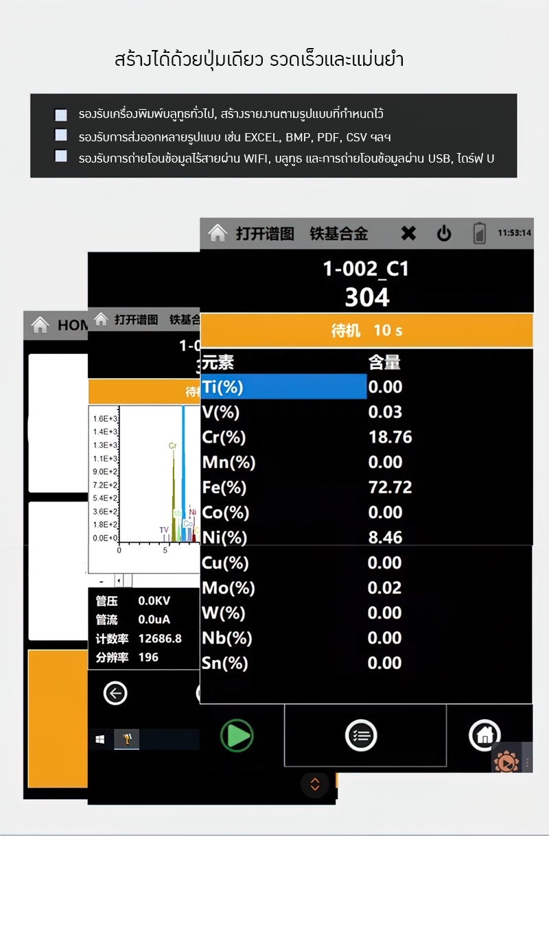Expand the orange up-down chevron button
This screenshot has height=931, width=549.
(315, 784)
